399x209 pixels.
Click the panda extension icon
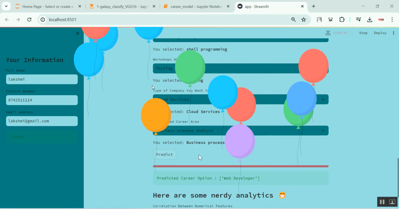[330, 19]
